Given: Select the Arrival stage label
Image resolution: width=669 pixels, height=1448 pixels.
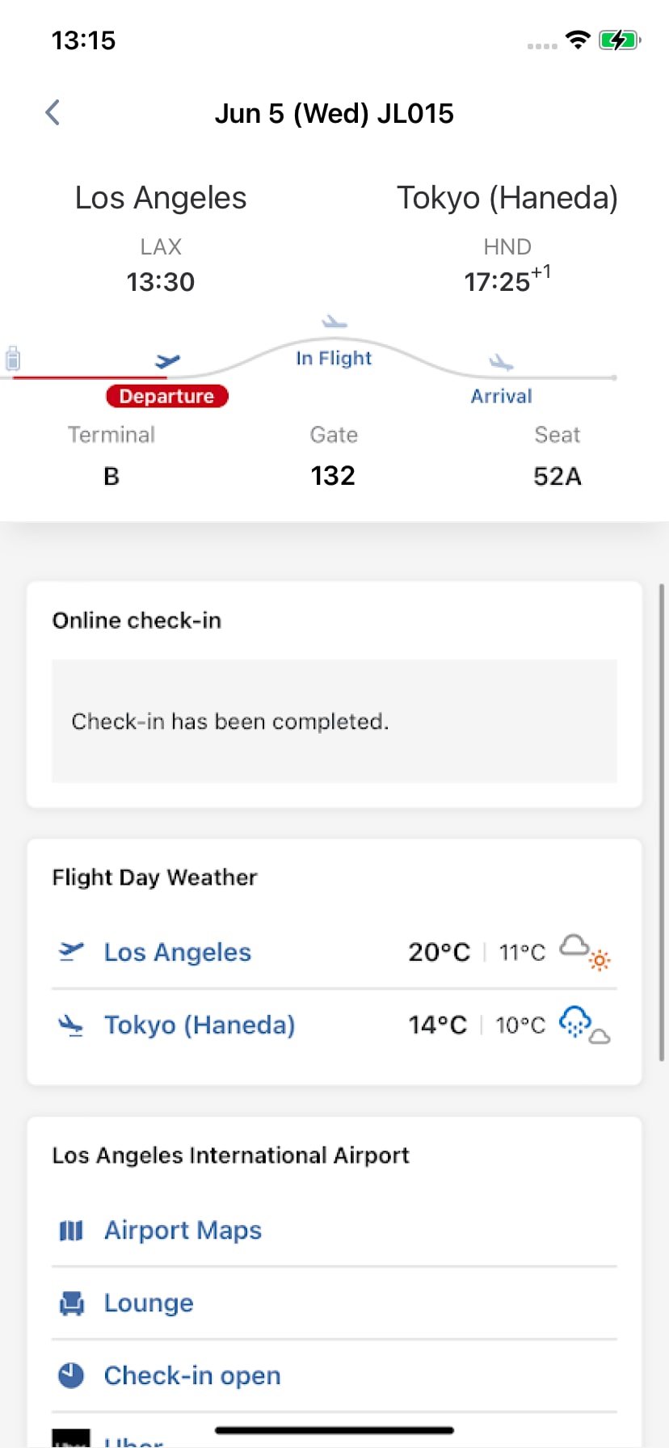Looking at the screenshot, I should click(x=501, y=396).
